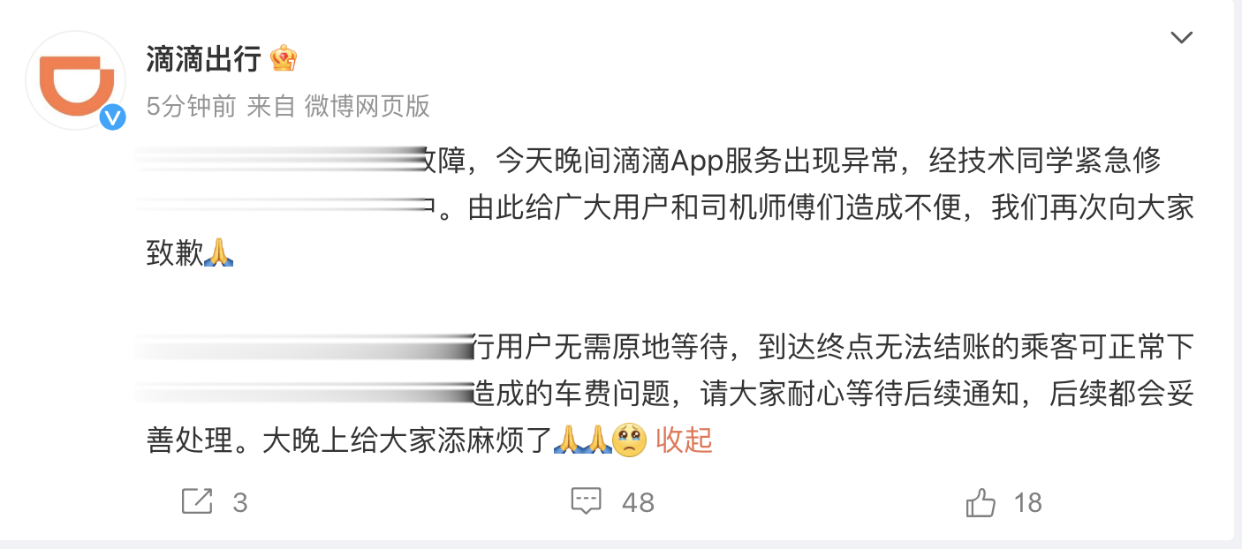1242x549 pixels.
Task: Click the crying face emoji
Action: 629,440
